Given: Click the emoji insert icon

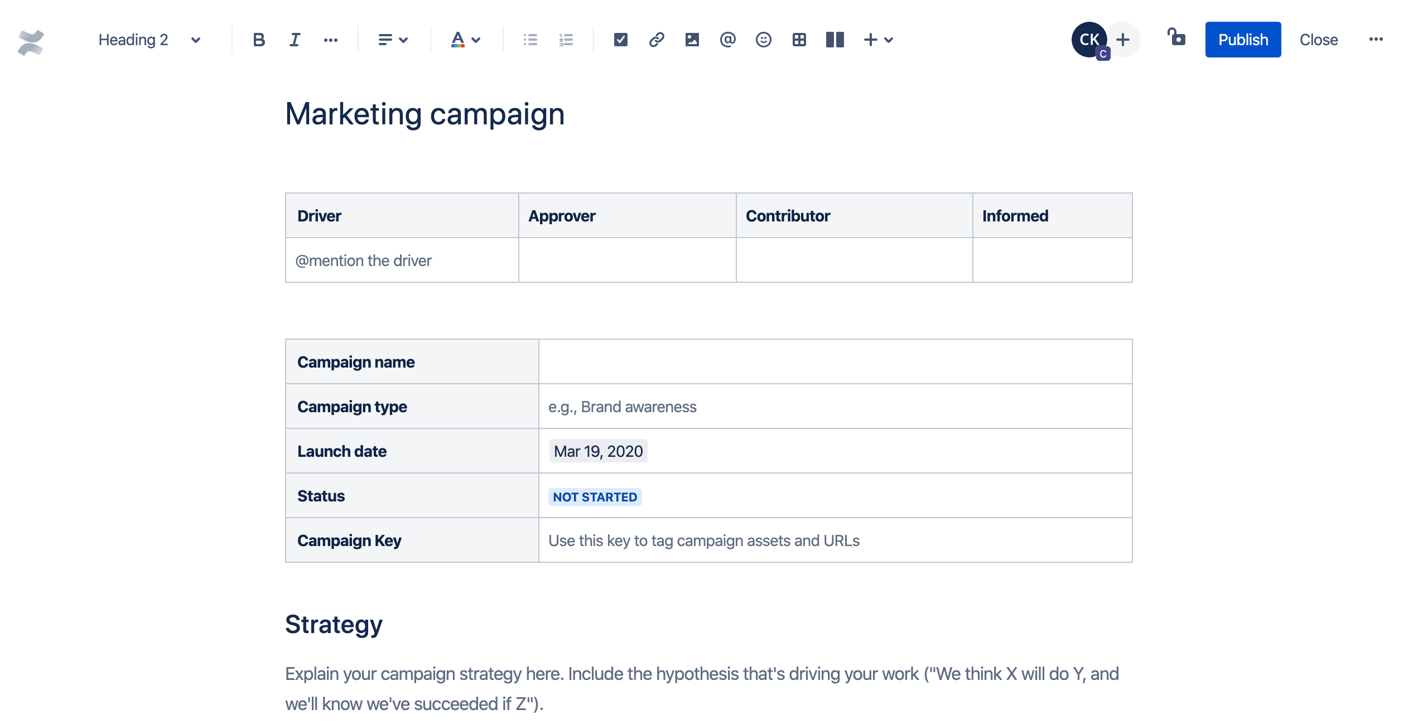Looking at the screenshot, I should [764, 39].
